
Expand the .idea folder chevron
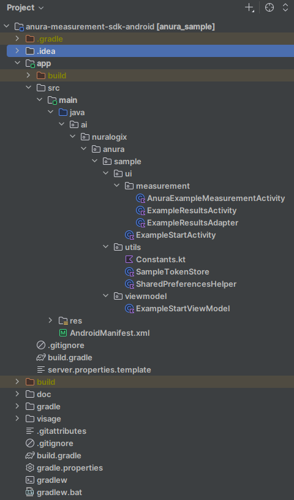(x=18, y=51)
